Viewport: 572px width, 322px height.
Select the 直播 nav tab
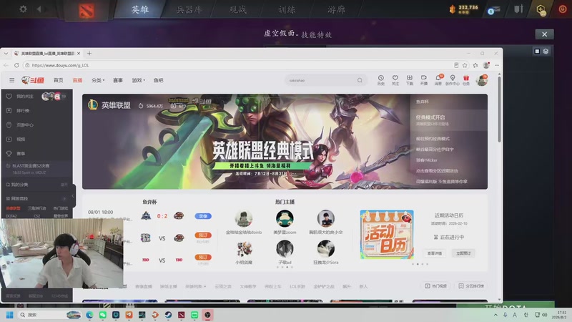tap(77, 80)
